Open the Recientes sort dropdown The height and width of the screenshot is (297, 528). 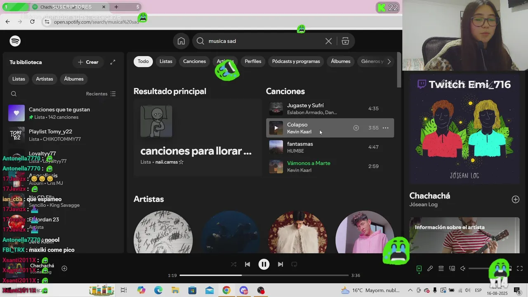pos(101,94)
